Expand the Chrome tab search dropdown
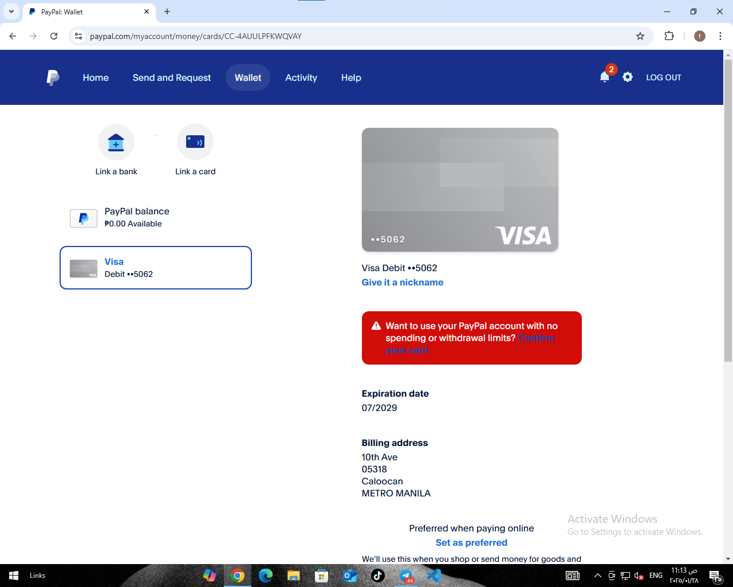This screenshot has height=587, width=733. point(11,11)
